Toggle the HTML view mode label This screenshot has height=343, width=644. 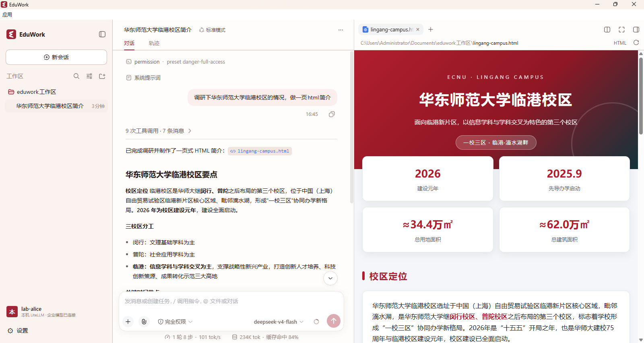click(x=620, y=43)
